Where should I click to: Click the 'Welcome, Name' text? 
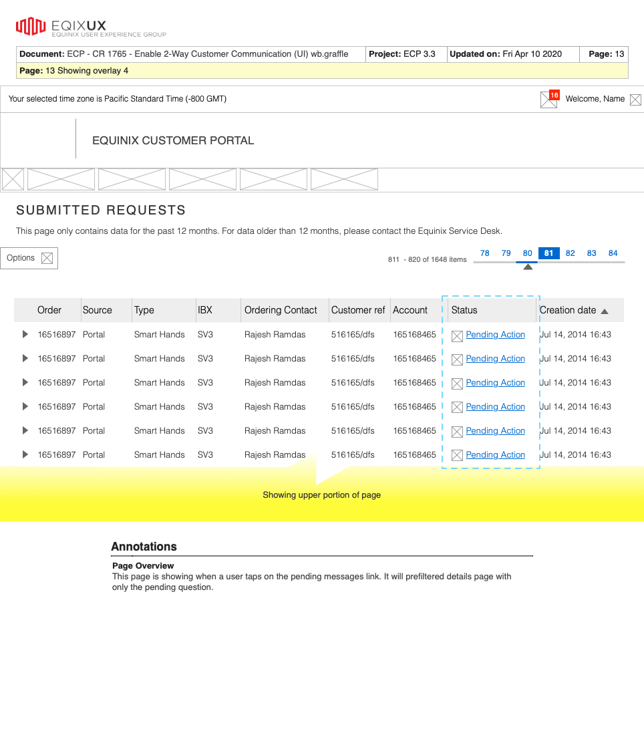(x=595, y=99)
